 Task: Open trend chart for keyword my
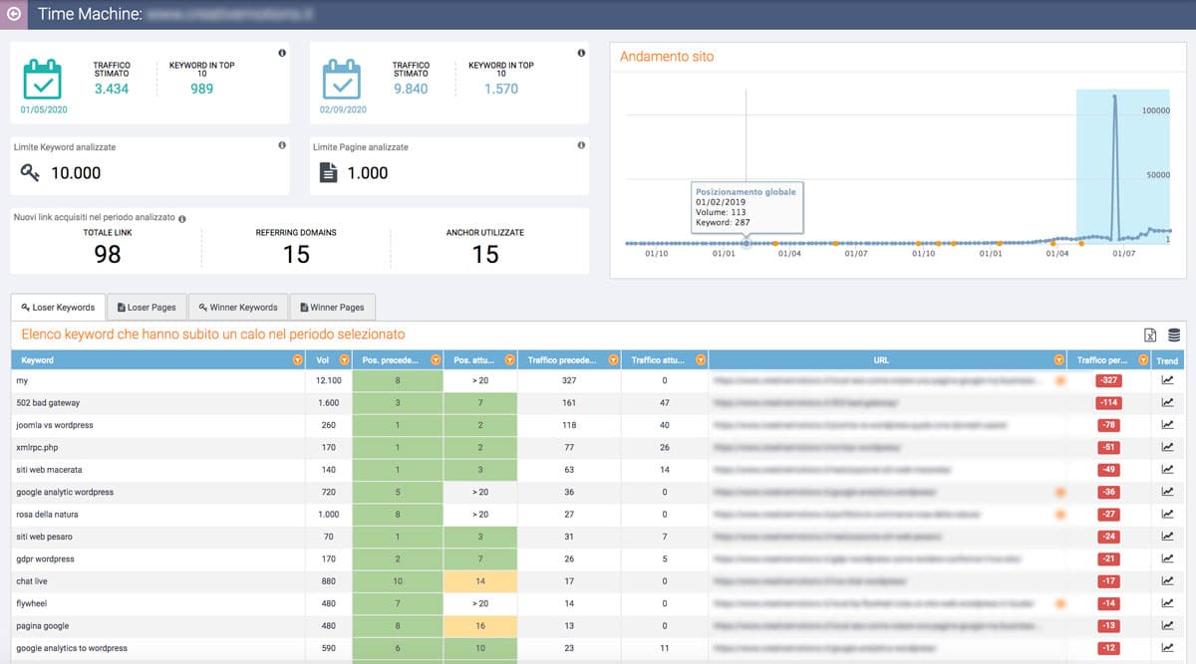pyautogui.click(x=1167, y=380)
